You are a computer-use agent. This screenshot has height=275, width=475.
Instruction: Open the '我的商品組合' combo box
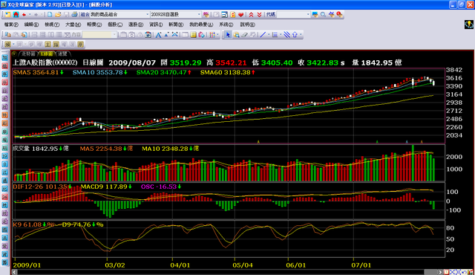(119, 14)
